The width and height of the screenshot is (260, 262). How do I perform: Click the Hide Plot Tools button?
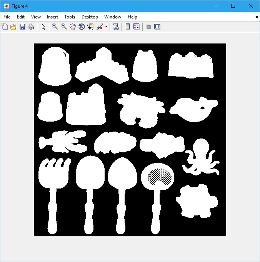pos(148,27)
